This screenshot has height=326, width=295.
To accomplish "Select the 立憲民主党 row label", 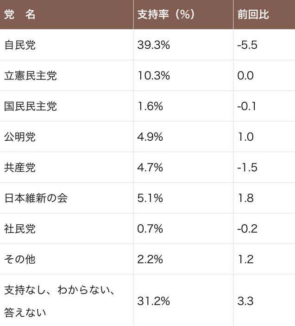I will tap(31, 76).
